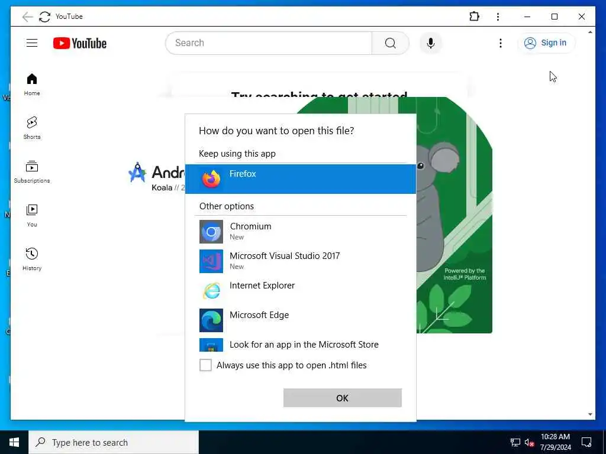Open the You section in sidebar
This screenshot has height=454, width=606.
[x=32, y=216]
